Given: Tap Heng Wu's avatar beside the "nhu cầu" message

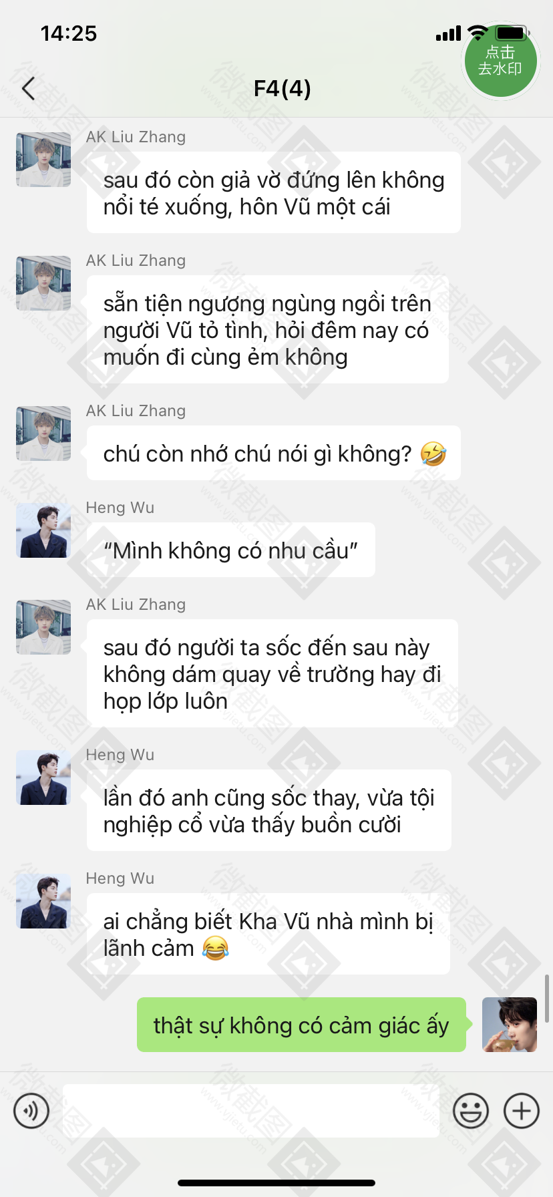Looking at the screenshot, I should pyautogui.click(x=43, y=530).
